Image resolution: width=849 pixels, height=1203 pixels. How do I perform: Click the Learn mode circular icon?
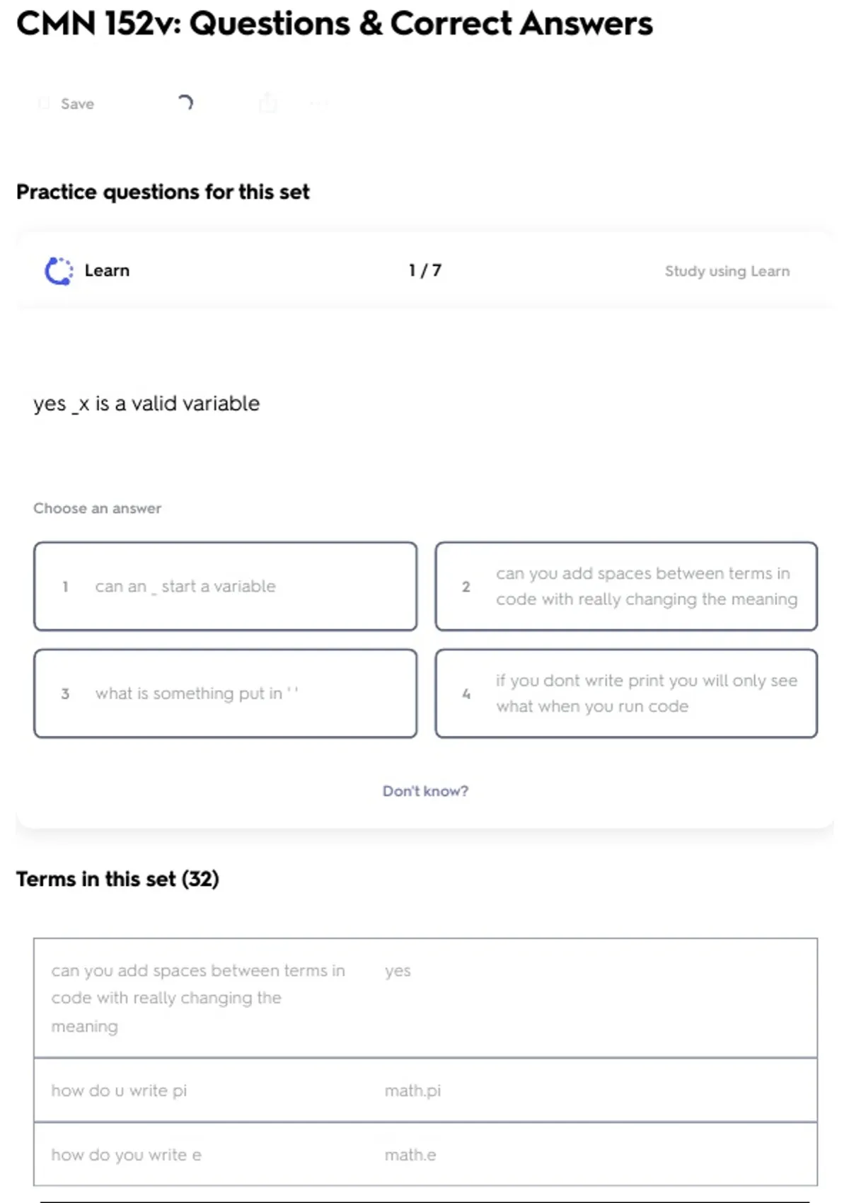pyautogui.click(x=59, y=271)
